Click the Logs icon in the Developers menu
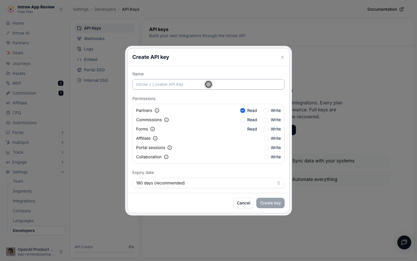The image size is (417, 261). coord(79,49)
